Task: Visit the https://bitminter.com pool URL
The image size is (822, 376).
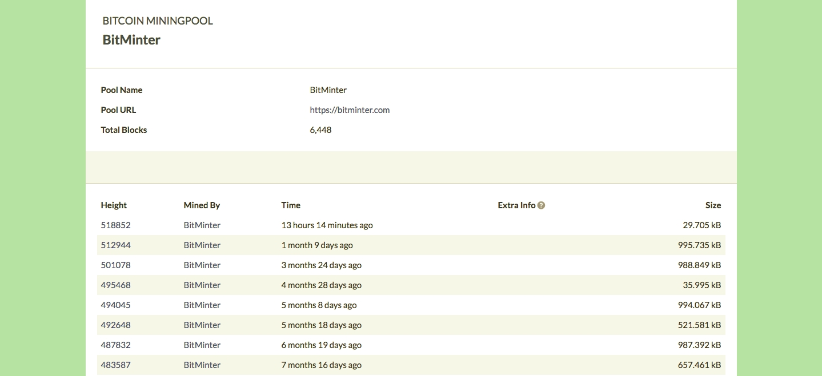Action: point(350,110)
